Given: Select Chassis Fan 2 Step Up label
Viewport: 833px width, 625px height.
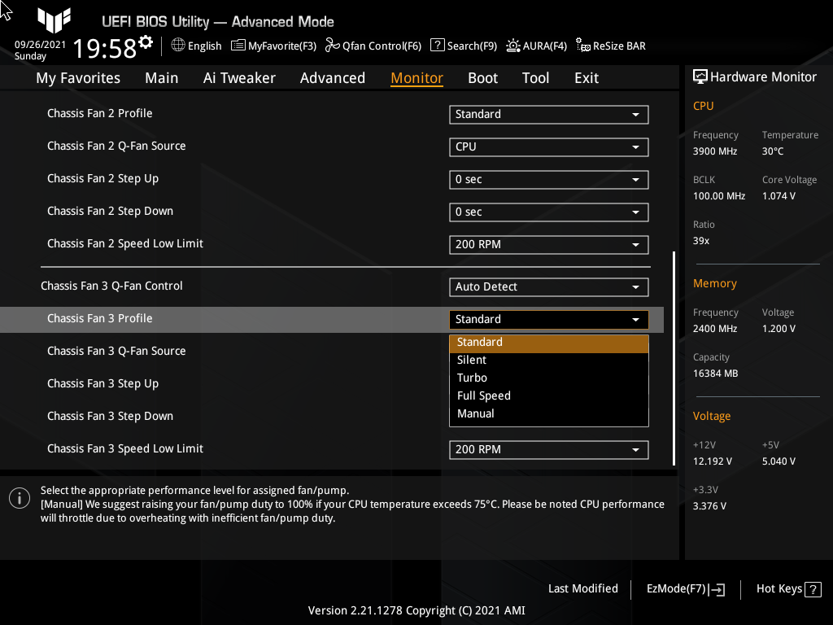Looking at the screenshot, I should pyautogui.click(x=102, y=179).
